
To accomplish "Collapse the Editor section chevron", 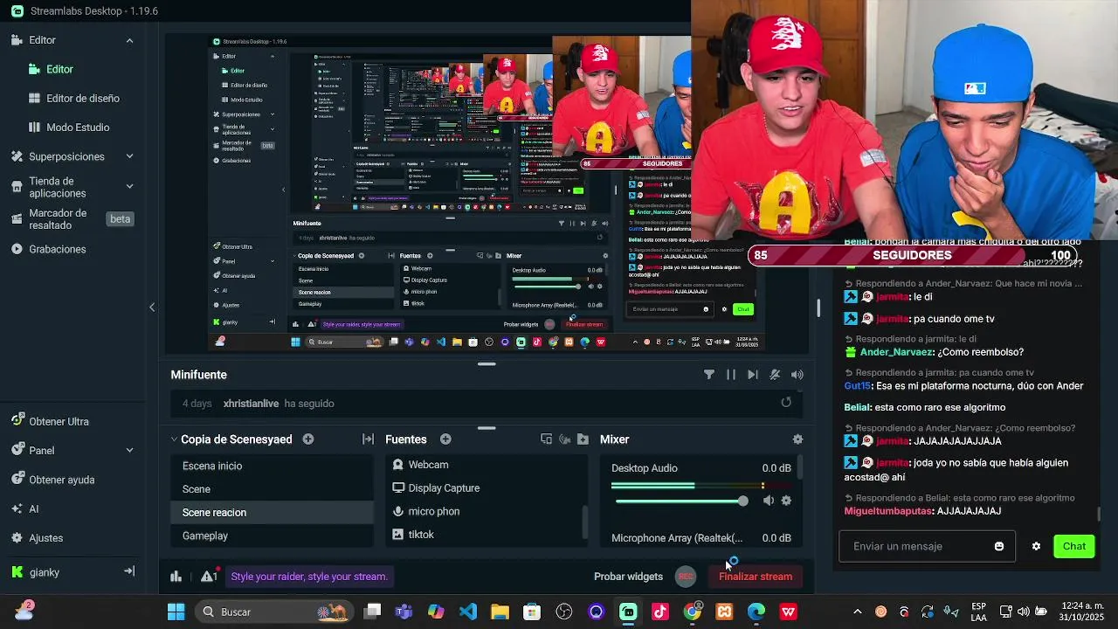I will (x=129, y=40).
